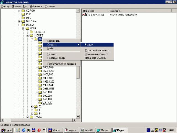177x133 pixels.
Task: Switch to the [regedit... taskbar button
Action: pyautogui.click(x=71, y=130)
